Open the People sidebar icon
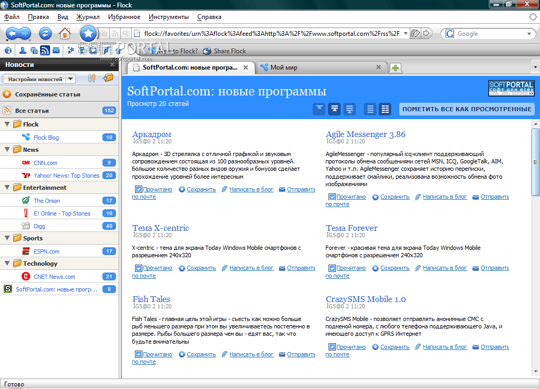Screen dimensions: 540x389 tap(23, 51)
